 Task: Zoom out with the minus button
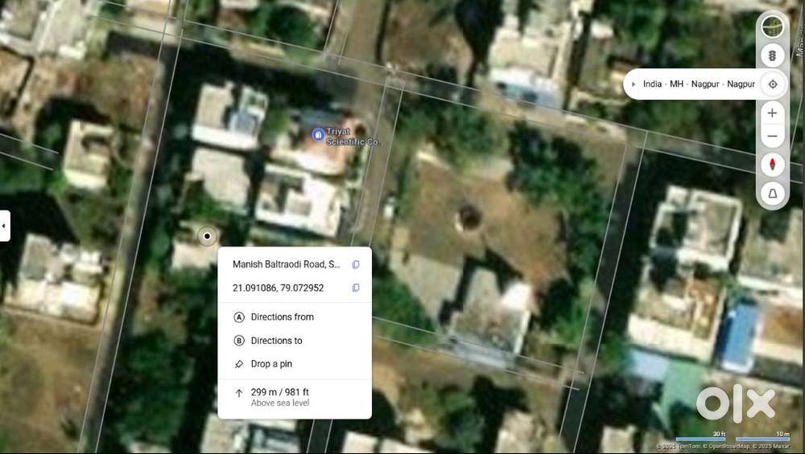point(772,137)
